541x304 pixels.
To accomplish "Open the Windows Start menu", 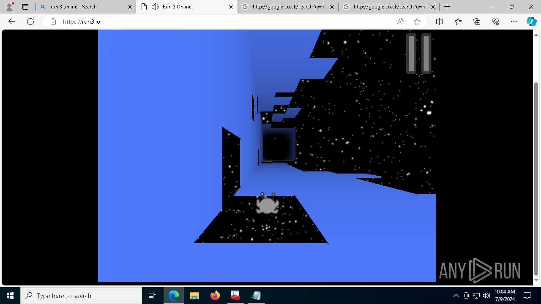I will pyautogui.click(x=10, y=296).
